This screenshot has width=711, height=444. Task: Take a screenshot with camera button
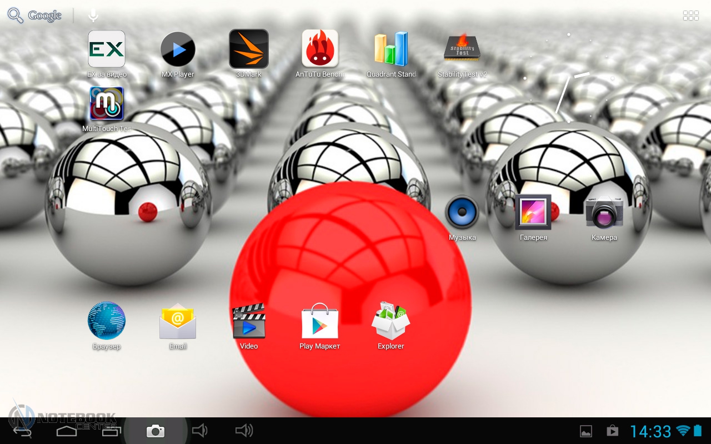(x=156, y=431)
